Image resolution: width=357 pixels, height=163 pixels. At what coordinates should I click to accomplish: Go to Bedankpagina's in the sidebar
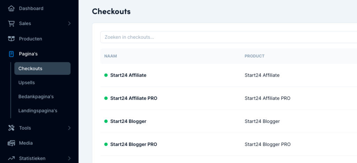36,96
